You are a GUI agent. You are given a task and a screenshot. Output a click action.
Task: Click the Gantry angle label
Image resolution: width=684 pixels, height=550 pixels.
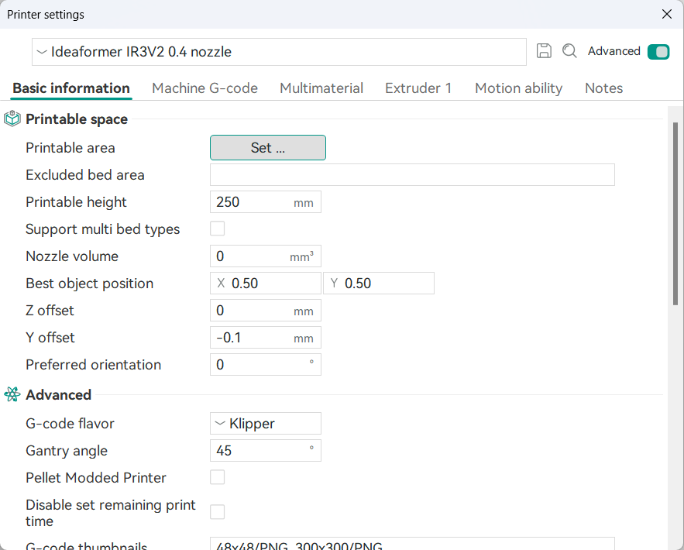pyautogui.click(x=67, y=451)
